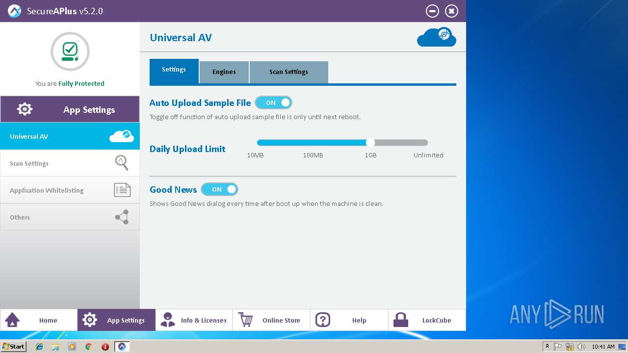Click the Scan Settings magnifier icon
Viewport: 628px width, 353px height.
[x=122, y=163]
